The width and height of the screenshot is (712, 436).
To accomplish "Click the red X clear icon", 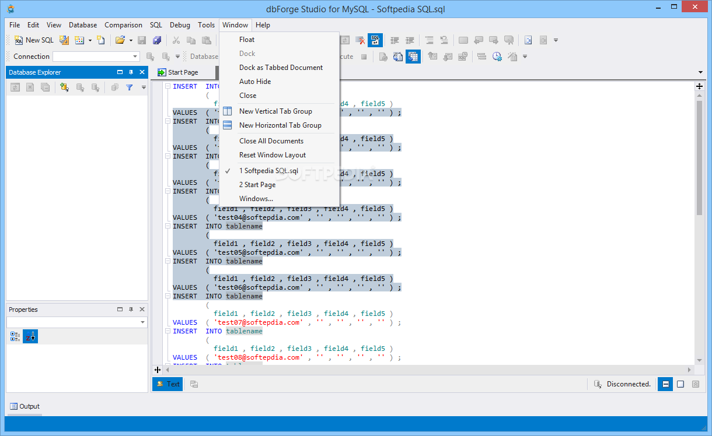I will pos(361,40).
